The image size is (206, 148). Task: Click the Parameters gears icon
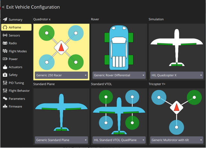(5, 98)
